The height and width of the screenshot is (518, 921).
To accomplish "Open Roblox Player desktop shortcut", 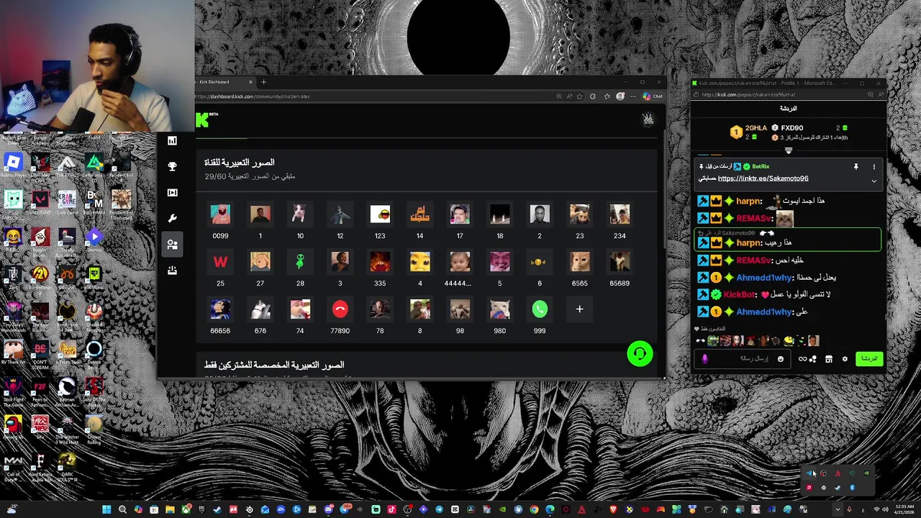I will pyautogui.click(x=13, y=165).
